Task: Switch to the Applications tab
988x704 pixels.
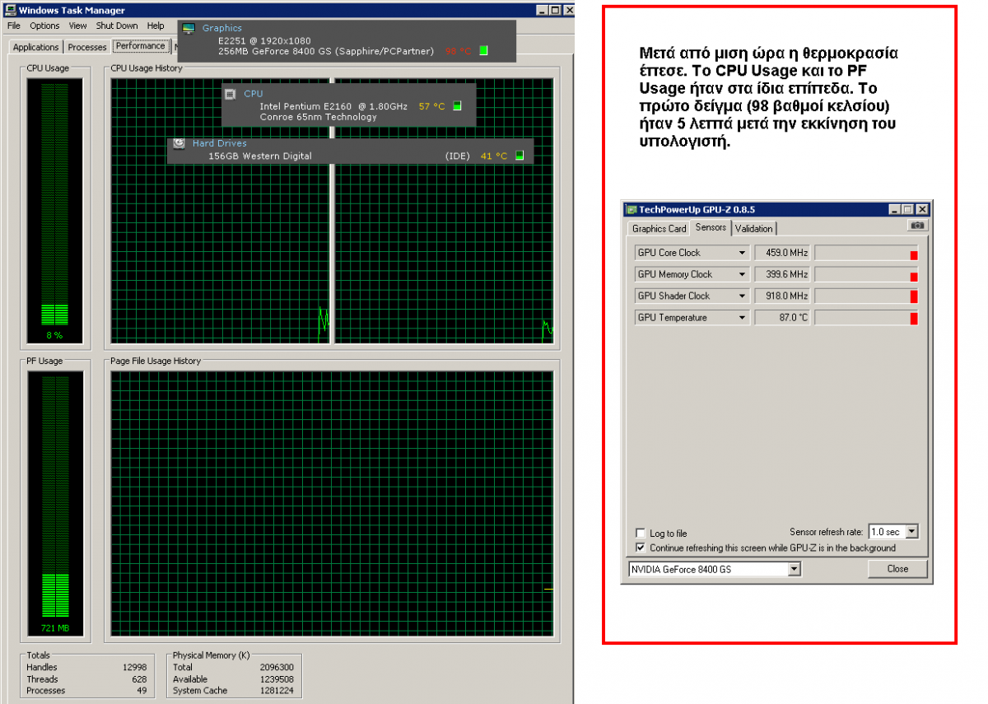Action: [36, 47]
